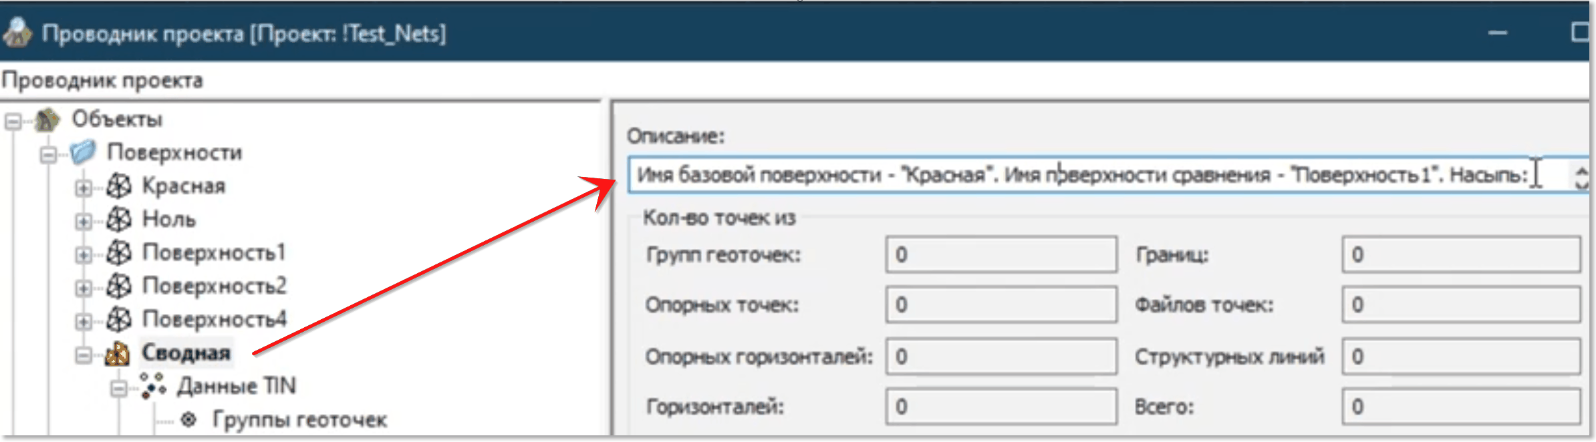
Task: Click the Структурных линий count field
Action: 1460,357
